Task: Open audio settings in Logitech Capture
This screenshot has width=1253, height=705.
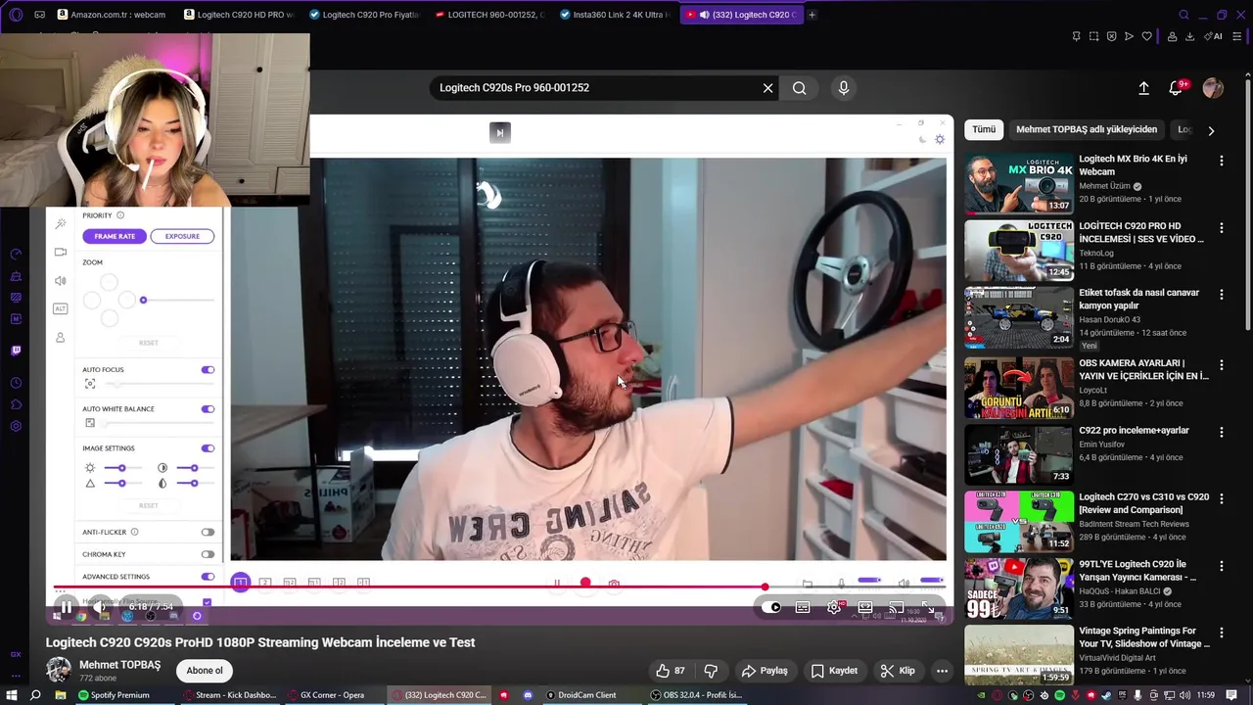Action: [60, 280]
